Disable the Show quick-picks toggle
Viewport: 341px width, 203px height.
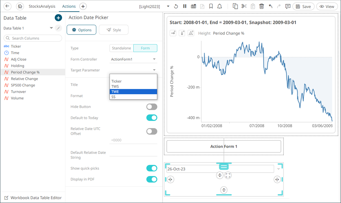coord(152,168)
